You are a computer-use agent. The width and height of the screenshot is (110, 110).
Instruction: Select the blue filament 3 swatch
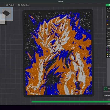(x=107, y=21)
